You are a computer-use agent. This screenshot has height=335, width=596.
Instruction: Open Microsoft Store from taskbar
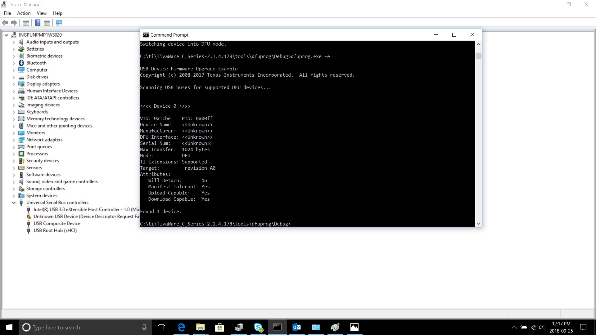219,327
